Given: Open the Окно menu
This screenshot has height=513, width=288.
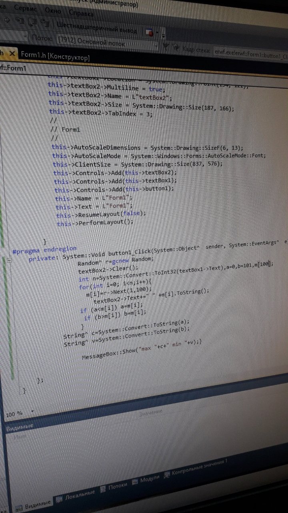Looking at the screenshot, I should (53, 10).
